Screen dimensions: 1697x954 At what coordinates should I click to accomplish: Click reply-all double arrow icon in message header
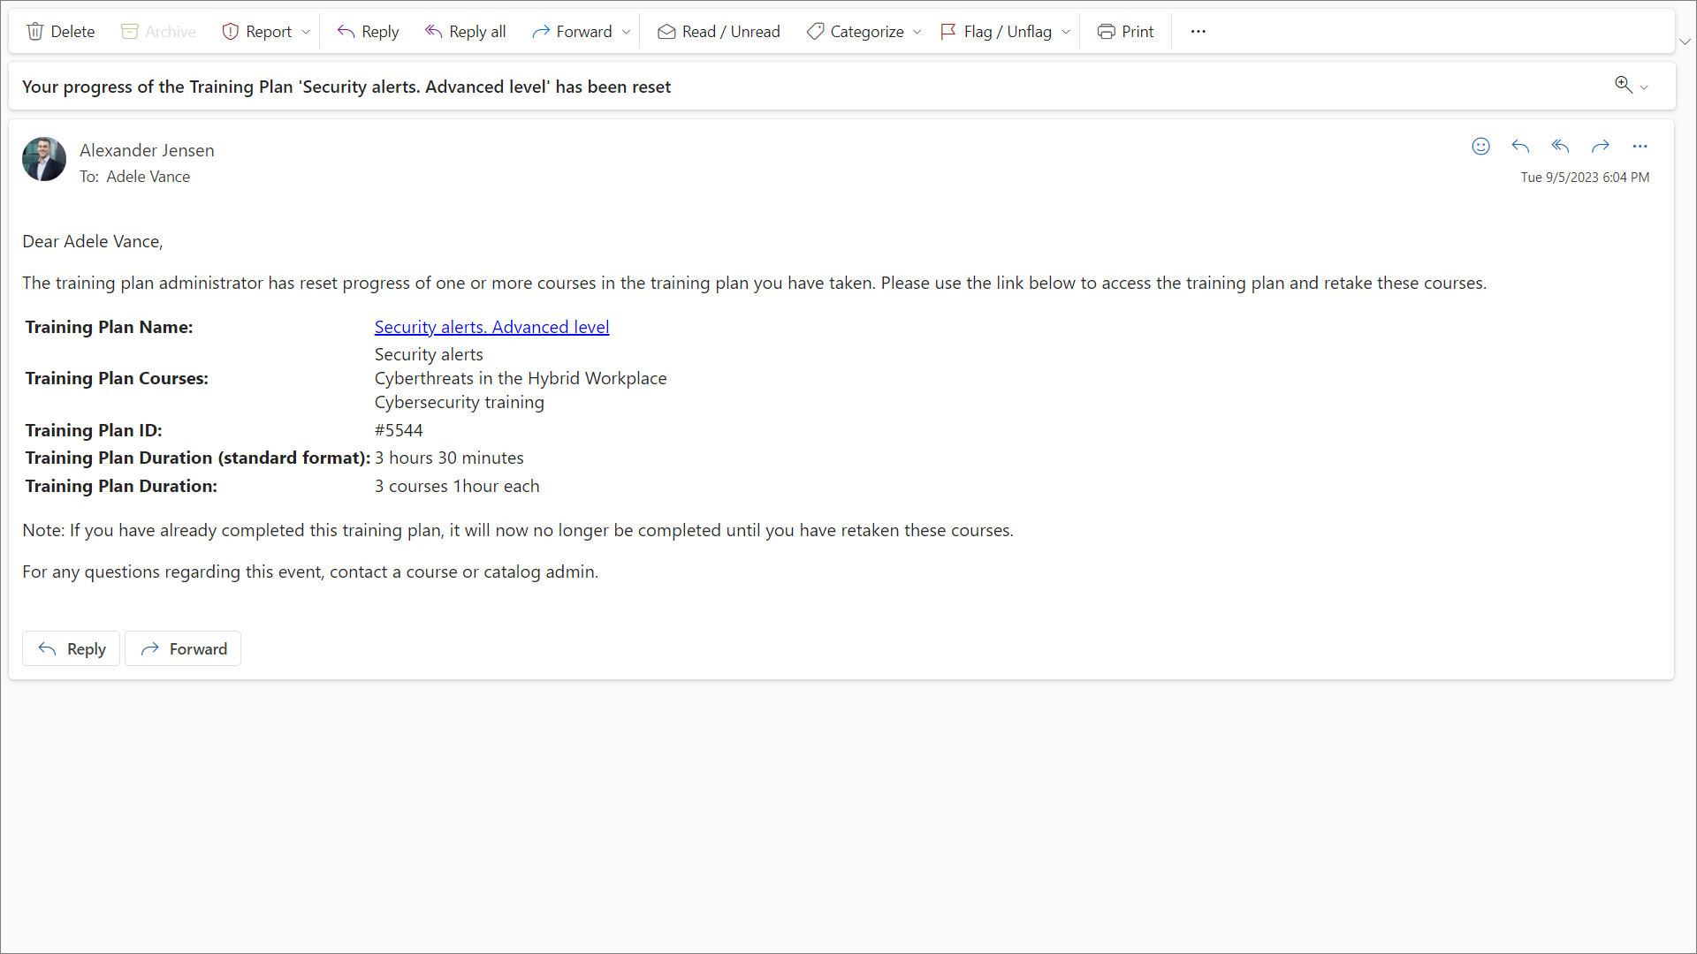(x=1560, y=147)
